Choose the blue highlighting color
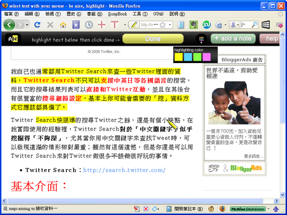The width and height of the screenshot is (287, 215). [x=188, y=57]
